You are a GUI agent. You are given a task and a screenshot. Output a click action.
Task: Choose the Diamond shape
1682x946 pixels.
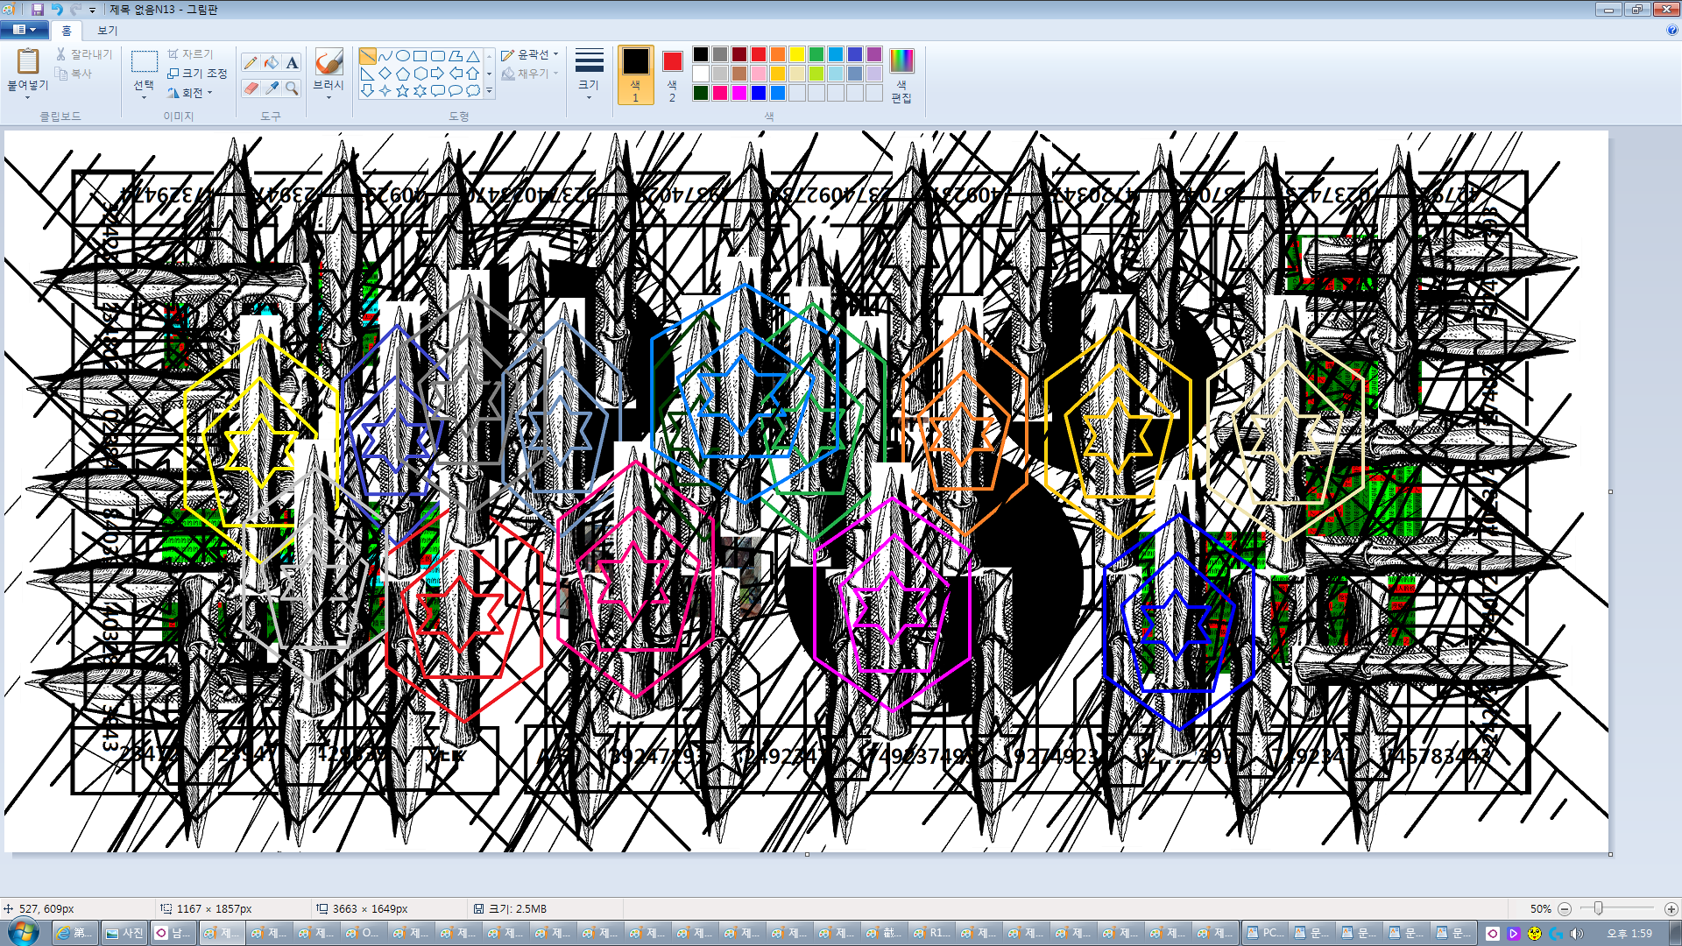pos(385,74)
